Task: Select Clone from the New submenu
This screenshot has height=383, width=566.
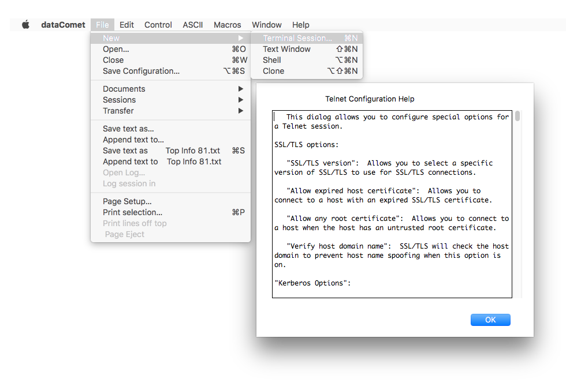Action: 307,71
